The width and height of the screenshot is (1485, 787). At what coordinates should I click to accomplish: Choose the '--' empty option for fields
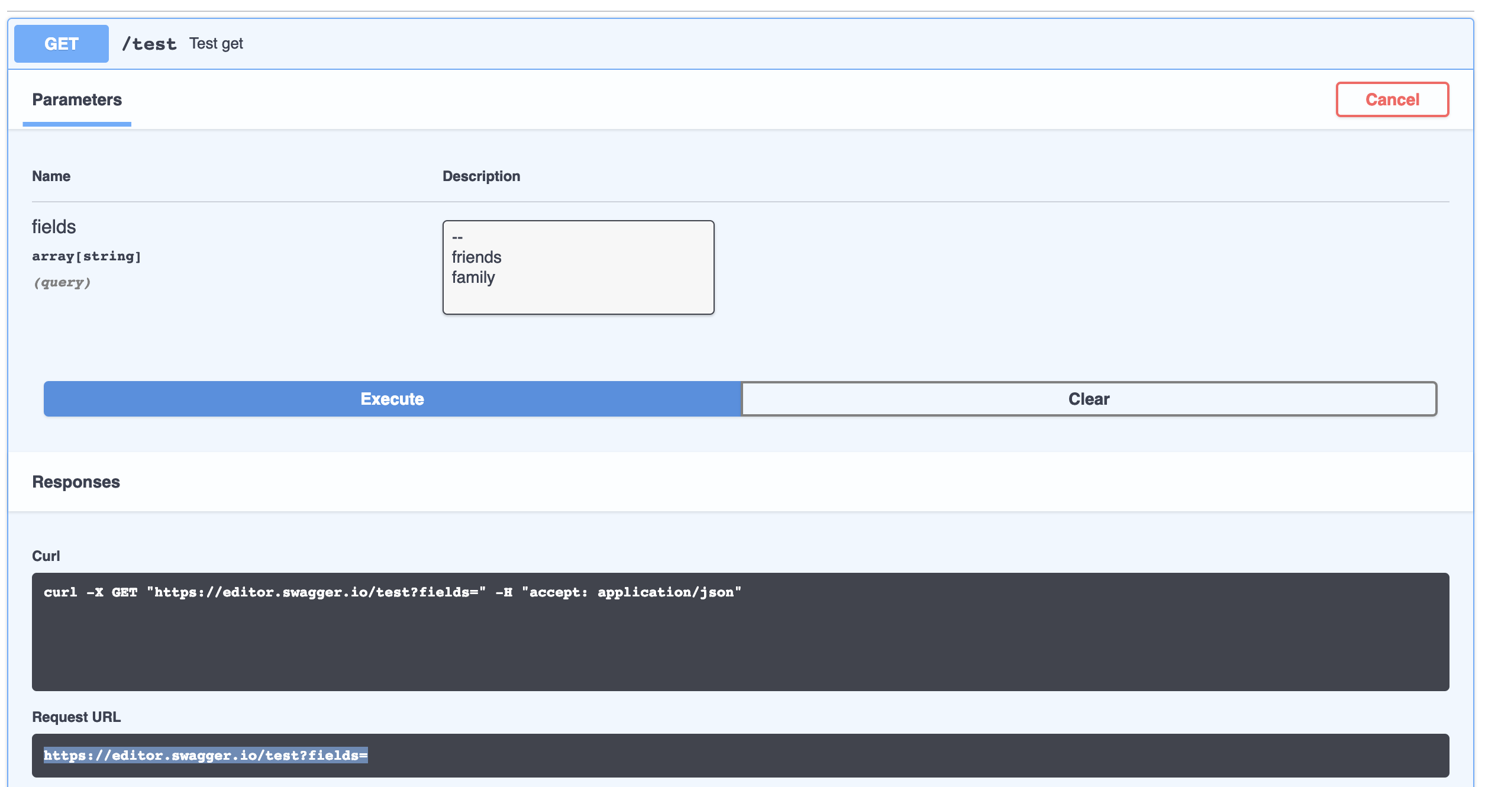pyautogui.click(x=457, y=237)
